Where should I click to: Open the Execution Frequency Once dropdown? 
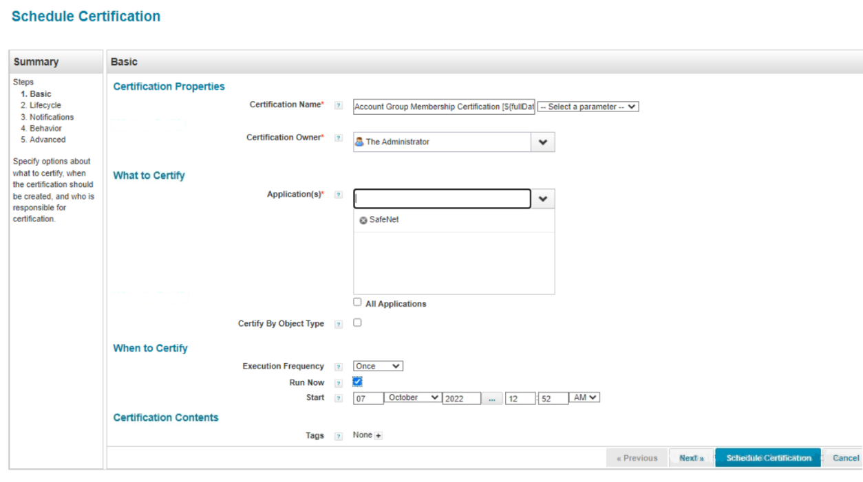(378, 366)
